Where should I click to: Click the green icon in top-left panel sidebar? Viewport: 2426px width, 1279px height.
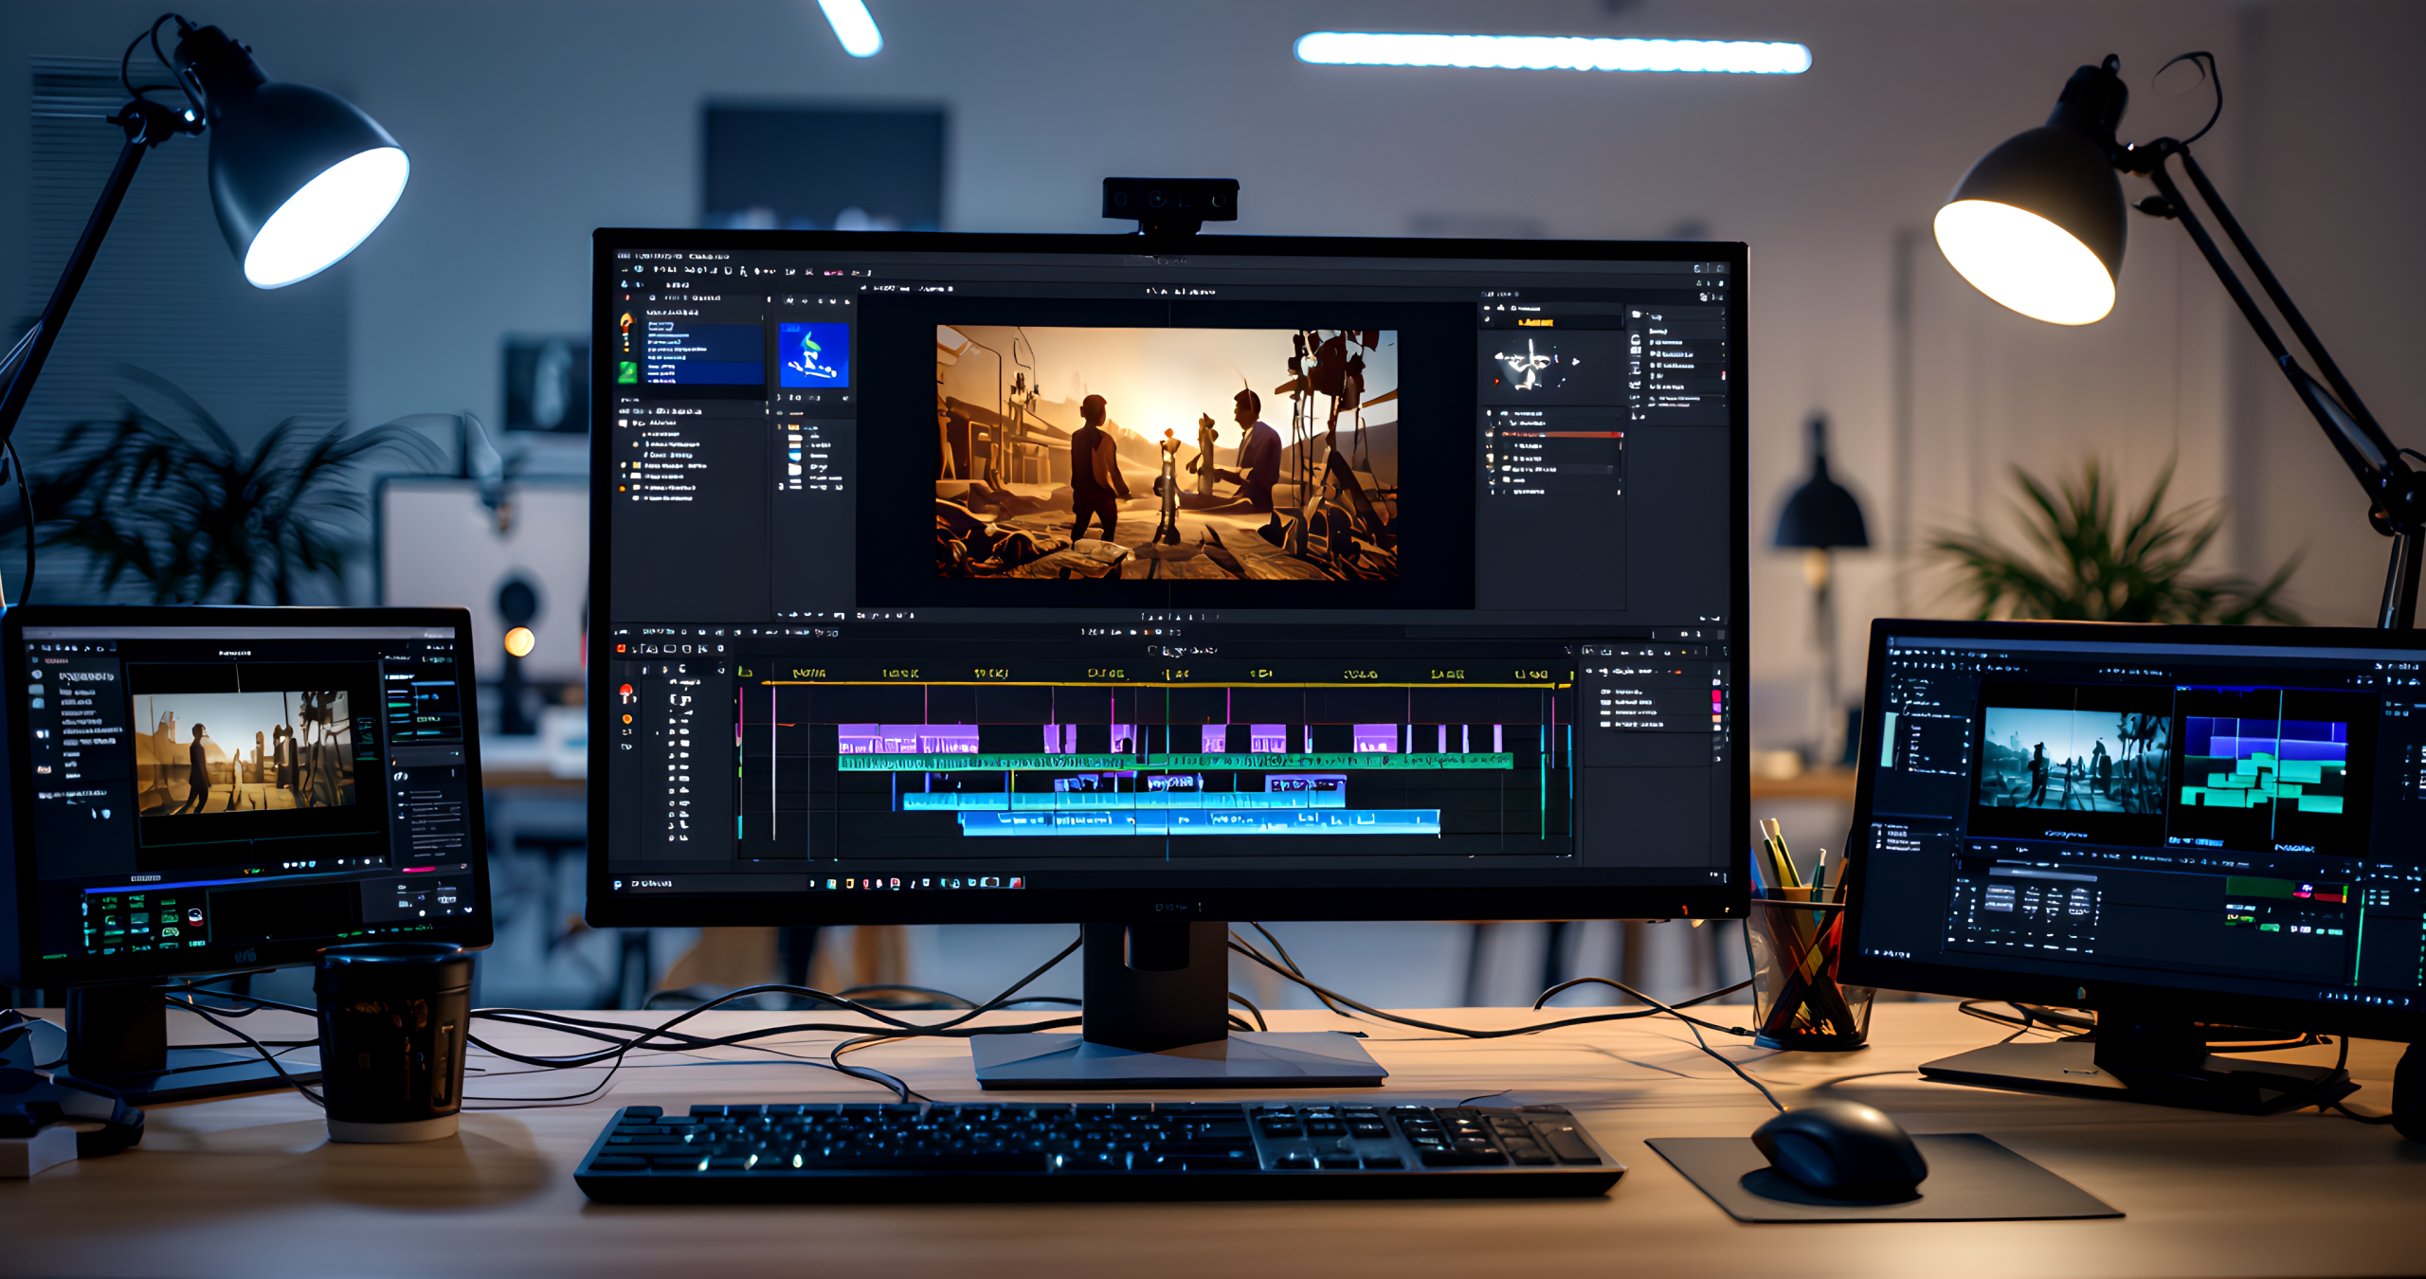pyautogui.click(x=627, y=372)
